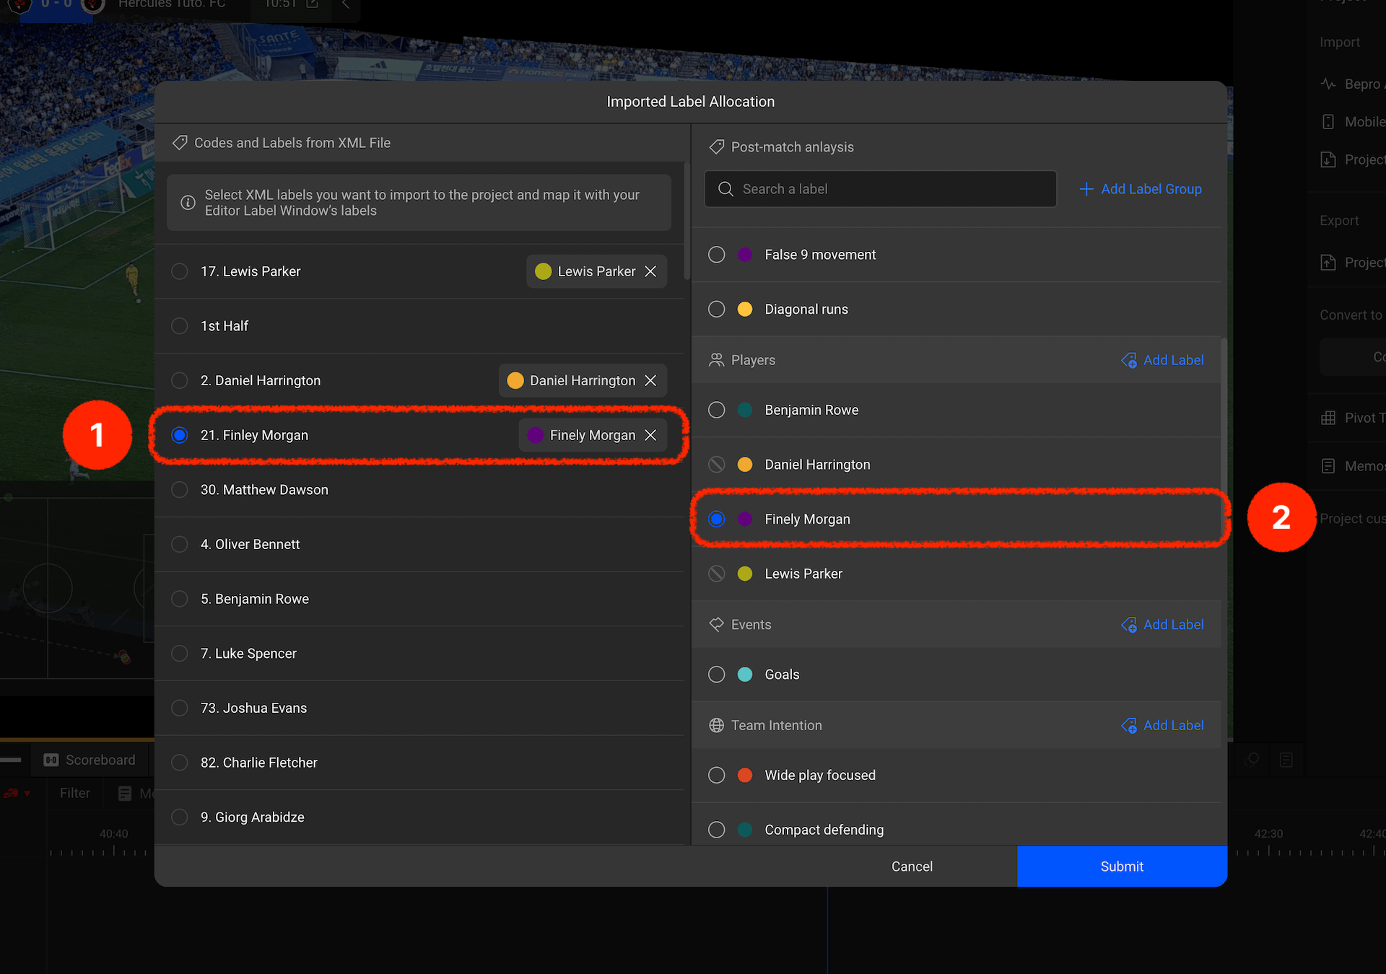Click the magnifier icon in label search
The width and height of the screenshot is (1386, 974).
(x=725, y=189)
